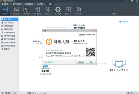Select 监控首页 in the left sidebar
Image resolution: width=139 pixels, height=94 pixels.
pos(10,19)
